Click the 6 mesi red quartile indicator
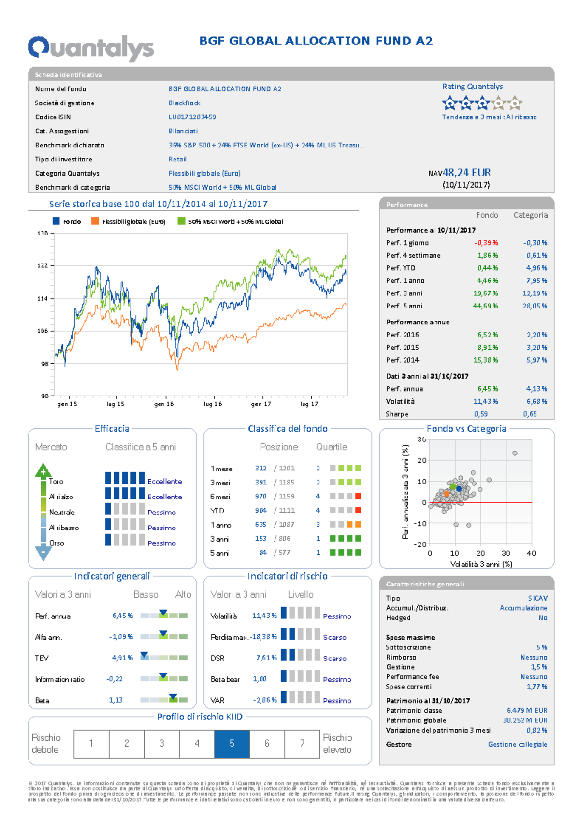Image resolution: width=580 pixels, height=821 pixels. [x=358, y=496]
